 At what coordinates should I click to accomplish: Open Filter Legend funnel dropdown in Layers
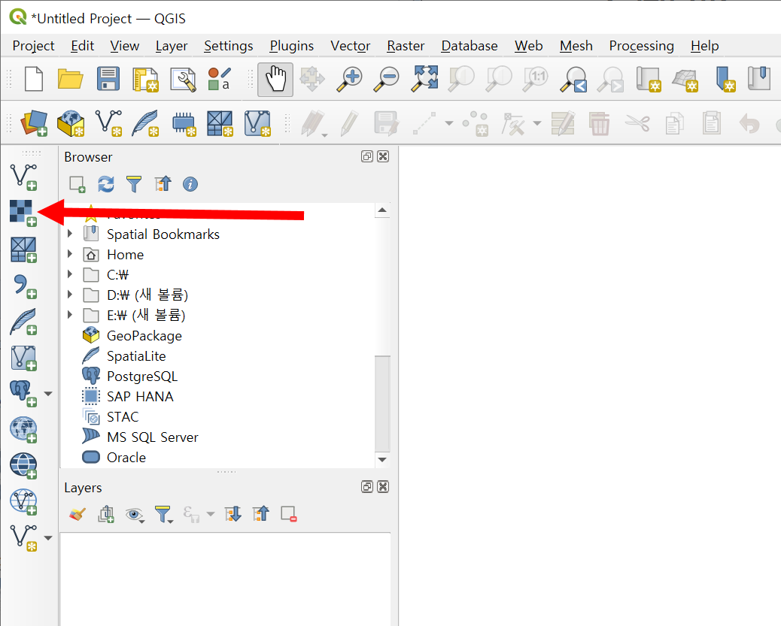click(x=163, y=515)
